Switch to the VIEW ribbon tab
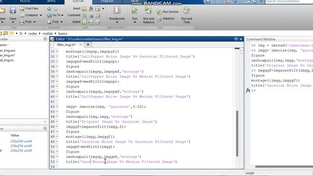The width and height of the screenshot is (313, 176). [134, 1]
